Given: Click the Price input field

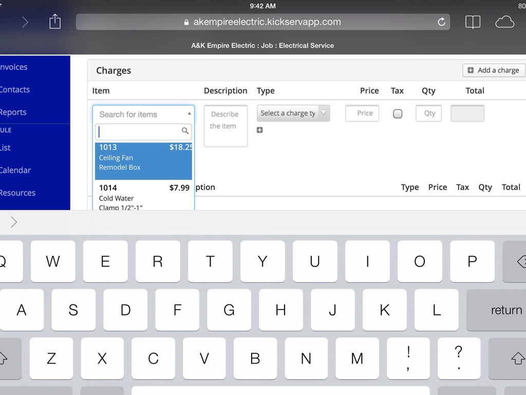Looking at the screenshot, I should [x=362, y=113].
